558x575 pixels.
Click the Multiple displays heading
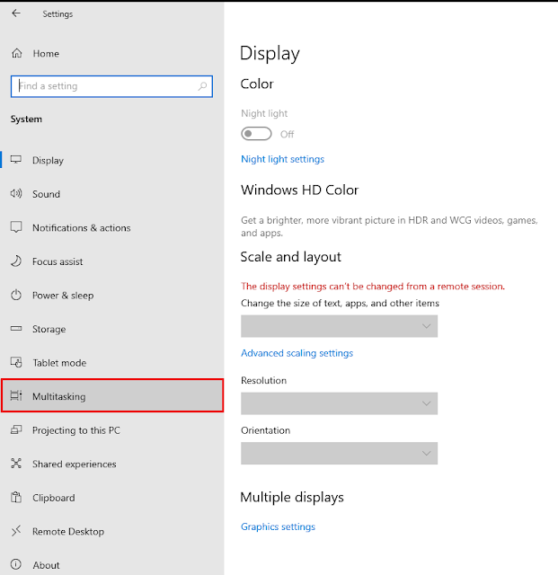tap(292, 497)
